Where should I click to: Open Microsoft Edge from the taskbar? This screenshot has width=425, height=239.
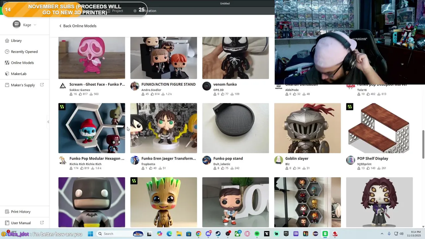point(169,234)
